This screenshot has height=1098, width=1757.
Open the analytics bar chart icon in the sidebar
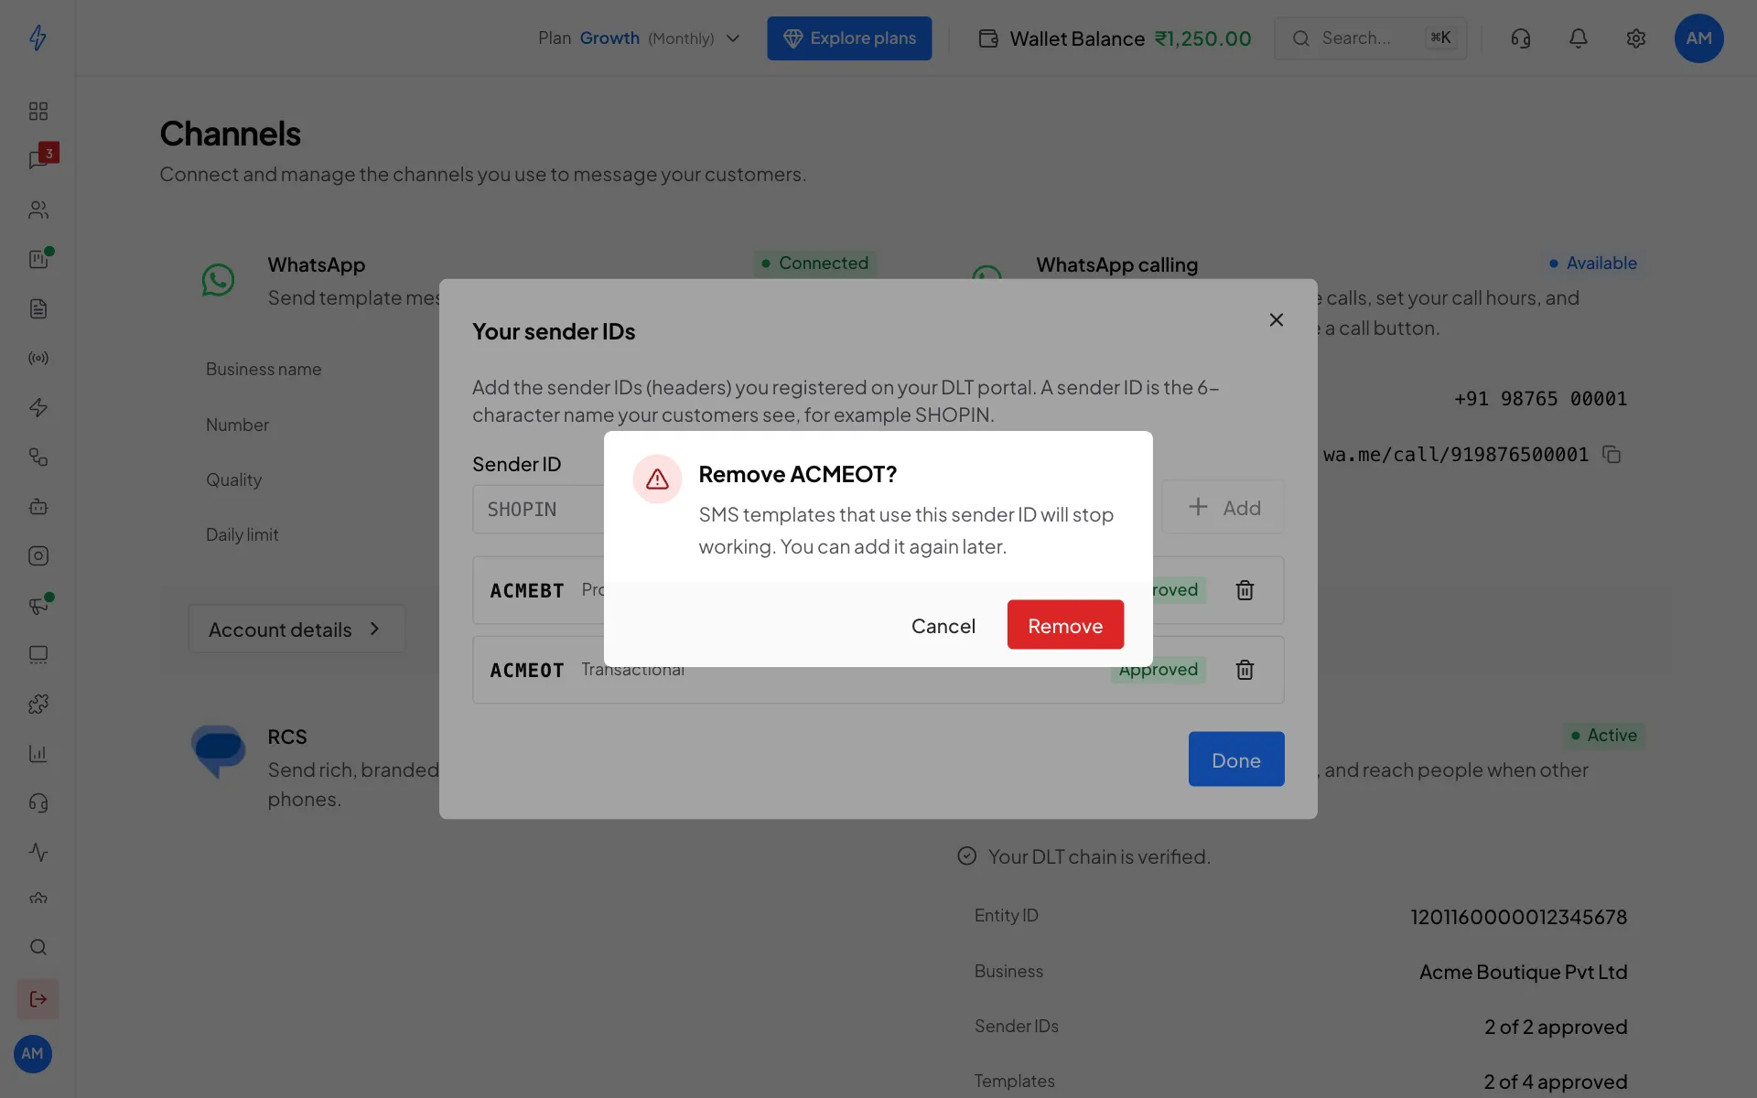coord(38,753)
